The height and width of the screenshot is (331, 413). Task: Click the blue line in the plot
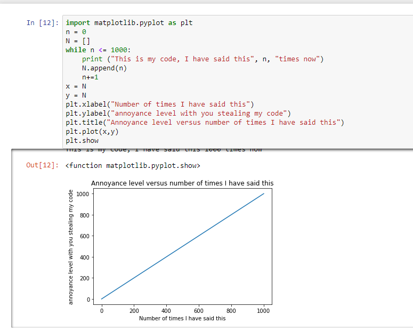pos(183,246)
